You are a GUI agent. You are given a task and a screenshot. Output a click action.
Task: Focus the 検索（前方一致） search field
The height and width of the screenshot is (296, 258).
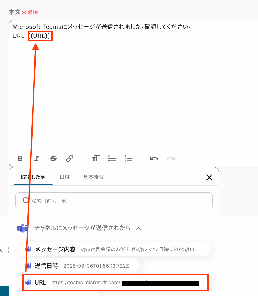coord(114,201)
